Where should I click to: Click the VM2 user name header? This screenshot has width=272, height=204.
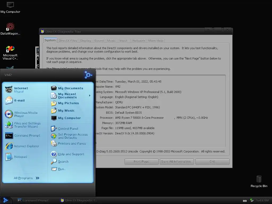(8, 75)
